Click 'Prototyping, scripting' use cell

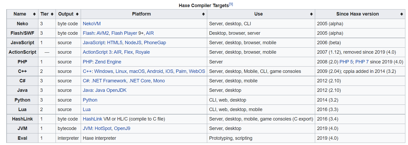point(261,138)
